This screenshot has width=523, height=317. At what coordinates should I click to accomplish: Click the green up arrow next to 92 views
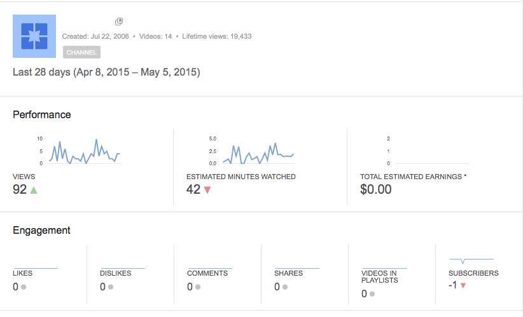(x=34, y=189)
